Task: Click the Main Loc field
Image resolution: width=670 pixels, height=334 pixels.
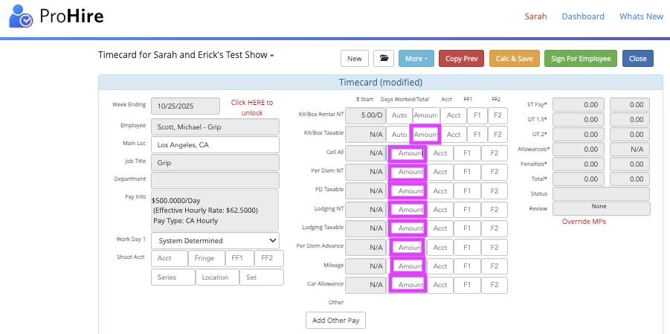Action: tap(216, 145)
